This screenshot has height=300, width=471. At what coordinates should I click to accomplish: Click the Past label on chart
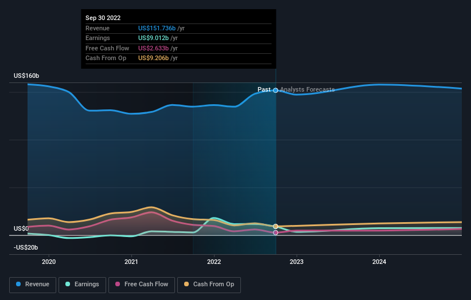click(x=264, y=89)
